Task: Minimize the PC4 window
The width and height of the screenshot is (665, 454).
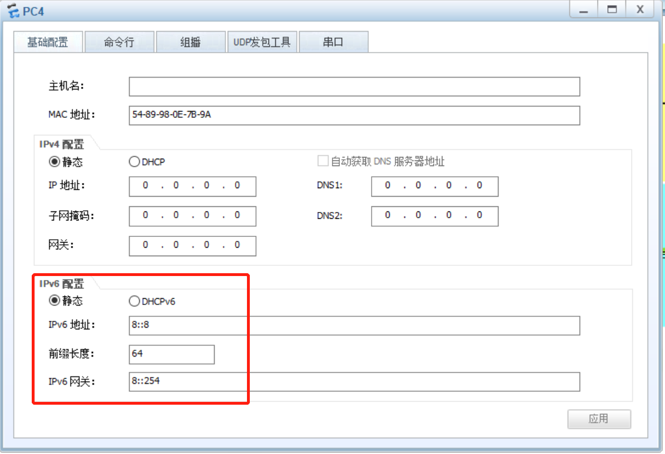Action: click(x=583, y=9)
